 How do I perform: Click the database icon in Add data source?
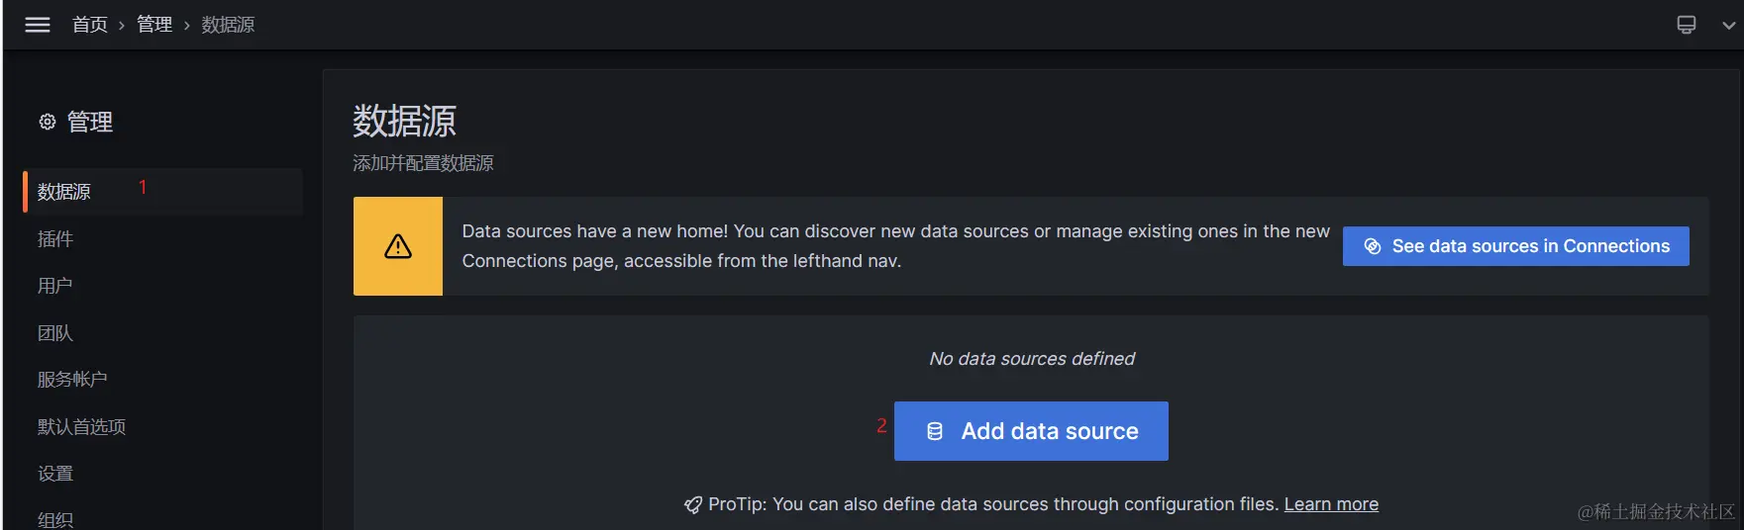(935, 431)
